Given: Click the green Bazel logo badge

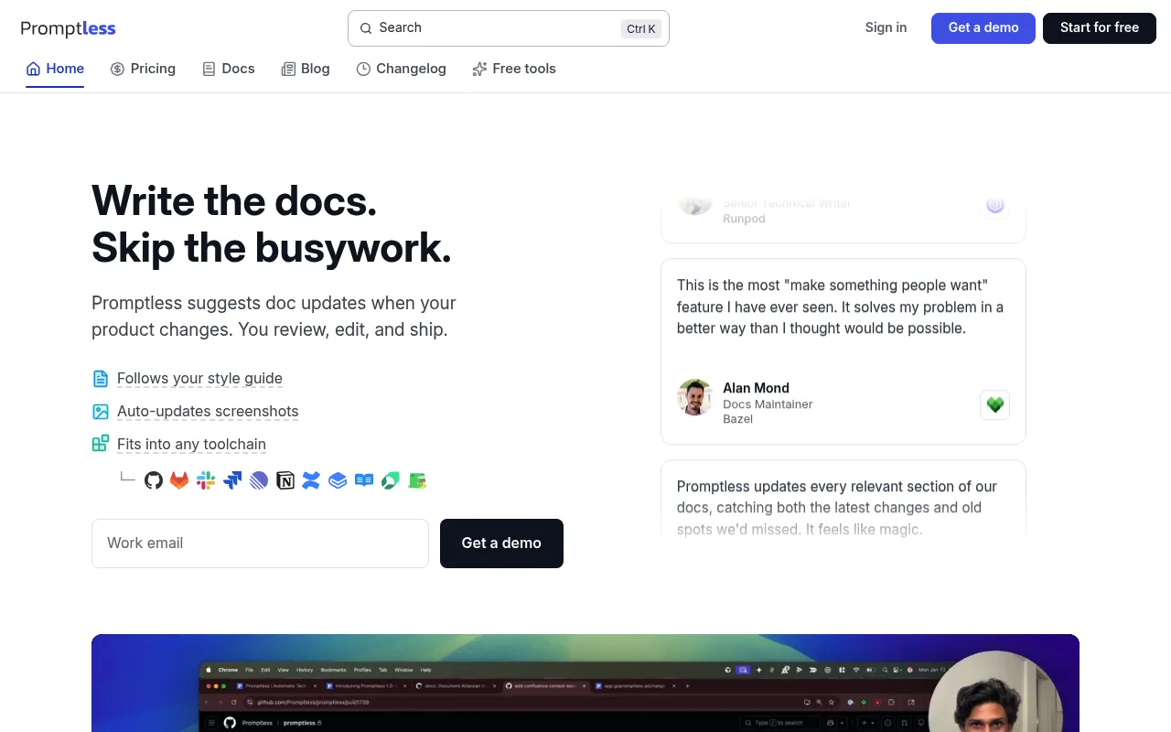Looking at the screenshot, I should 994,404.
